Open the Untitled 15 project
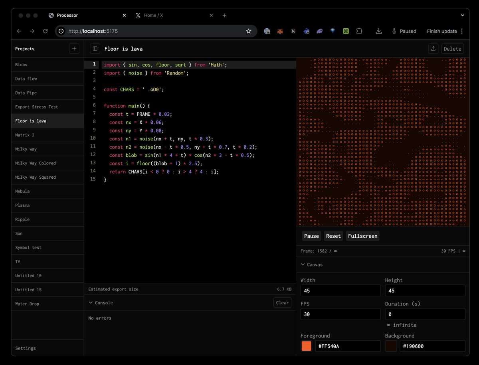 [x=48, y=290]
